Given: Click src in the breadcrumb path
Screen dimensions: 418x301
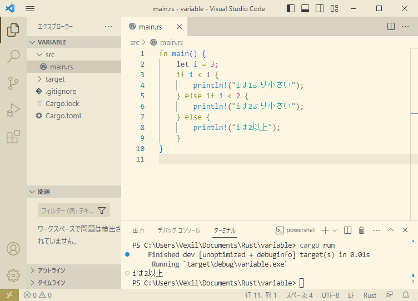Looking at the screenshot, I should (135, 43).
